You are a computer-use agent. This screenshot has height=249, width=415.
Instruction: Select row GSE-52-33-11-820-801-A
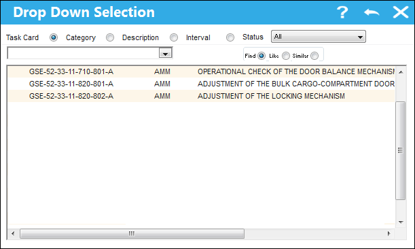[x=201, y=84]
